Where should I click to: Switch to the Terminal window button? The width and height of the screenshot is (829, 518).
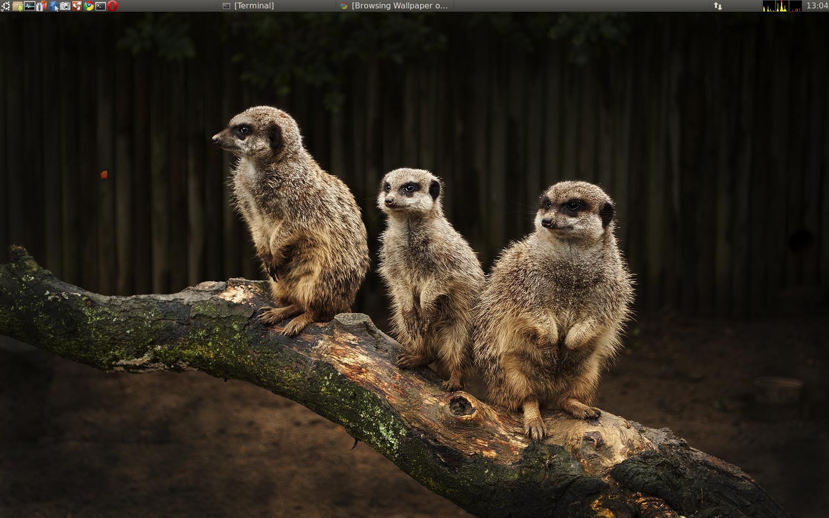click(276, 6)
